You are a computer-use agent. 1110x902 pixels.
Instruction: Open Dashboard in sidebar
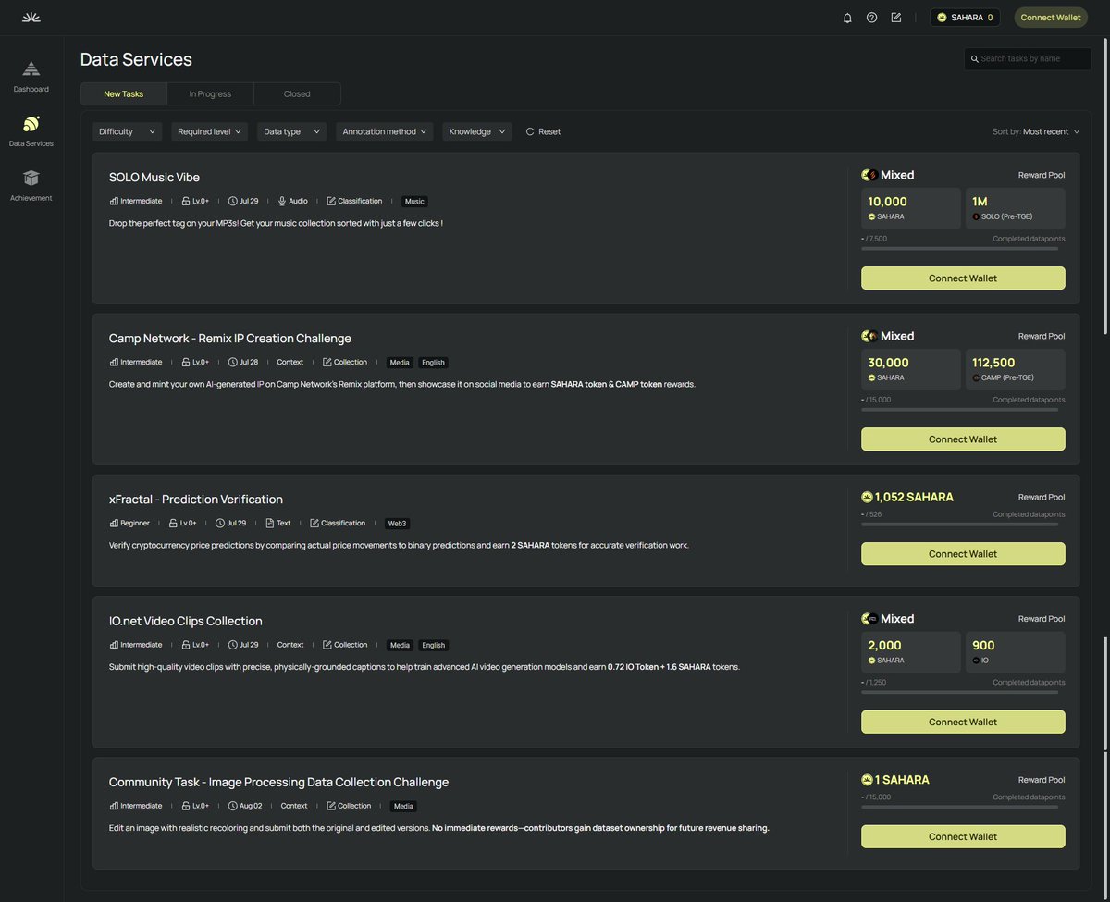pyautogui.click(x=31, y=77)
